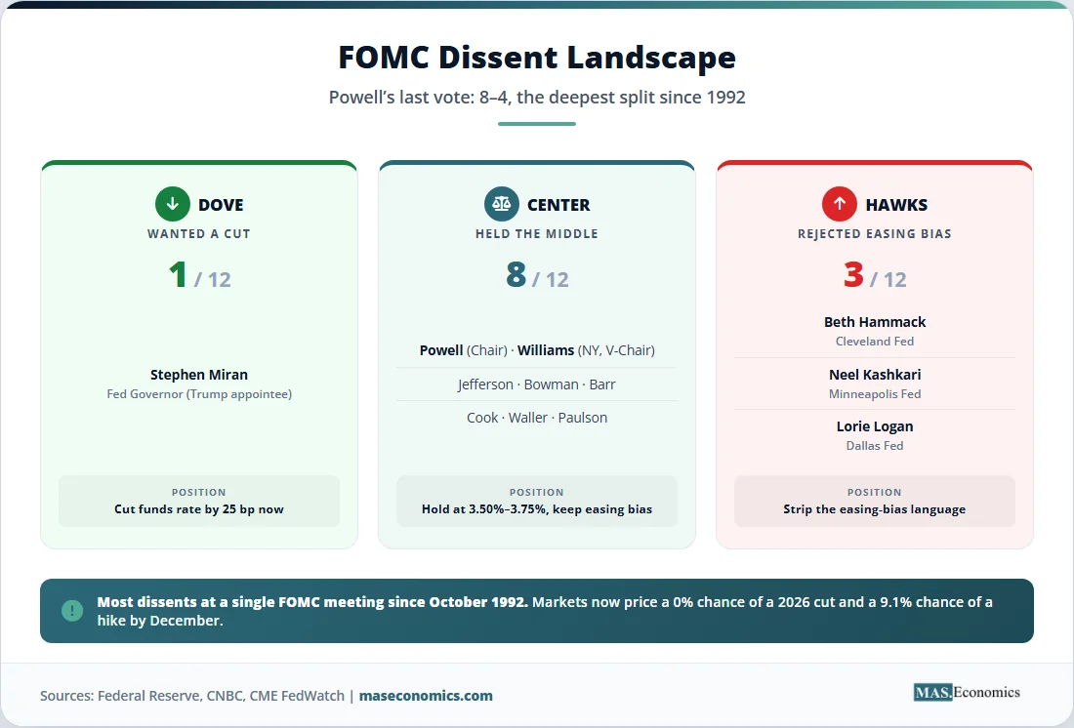1074x728 pixels.
Task: Click the green 1 / 12 count
Action: pos(199,274)
